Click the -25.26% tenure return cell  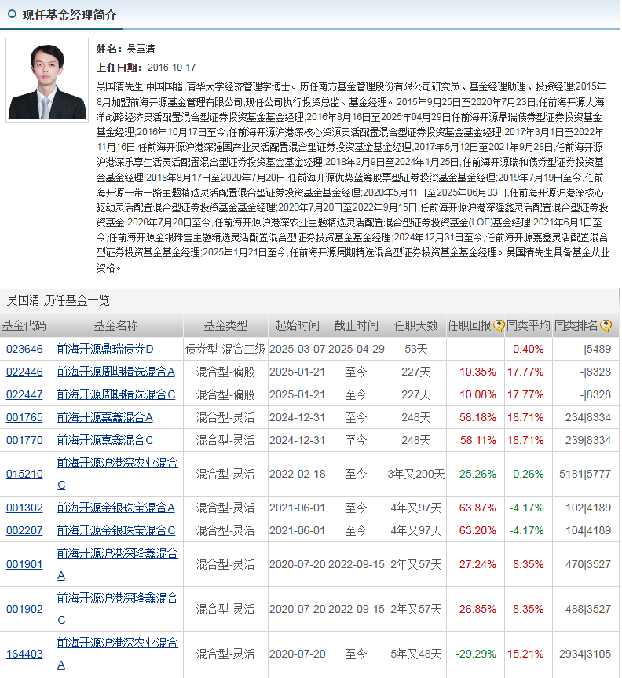click(476, 474)
